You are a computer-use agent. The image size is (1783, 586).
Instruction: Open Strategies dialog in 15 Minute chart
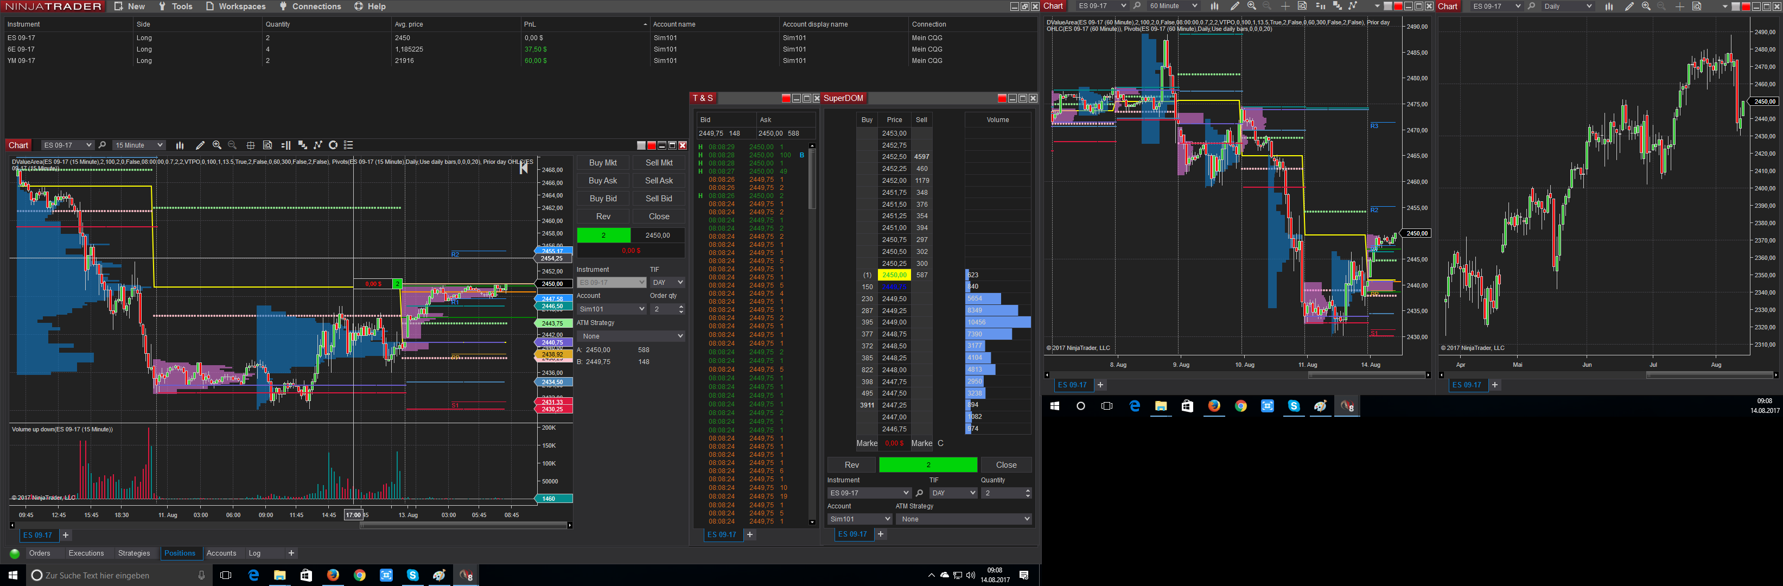(319, 145)
